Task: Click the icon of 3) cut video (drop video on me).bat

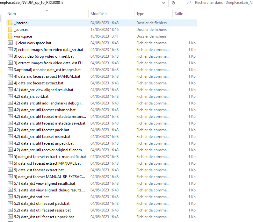Action: point(10,56)
